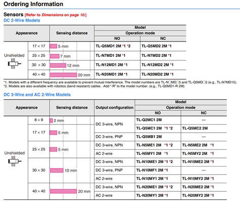The image size is (240, 201).
Task: Click the Ordering Information title
Action: [33, 4]
